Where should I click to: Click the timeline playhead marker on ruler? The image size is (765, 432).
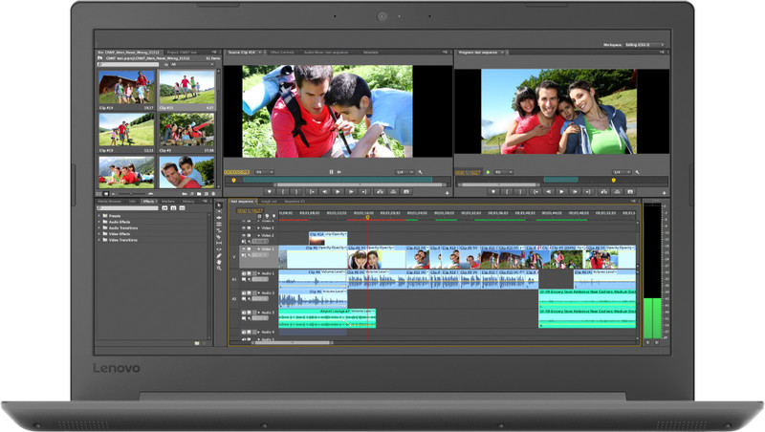pos(367,215)
